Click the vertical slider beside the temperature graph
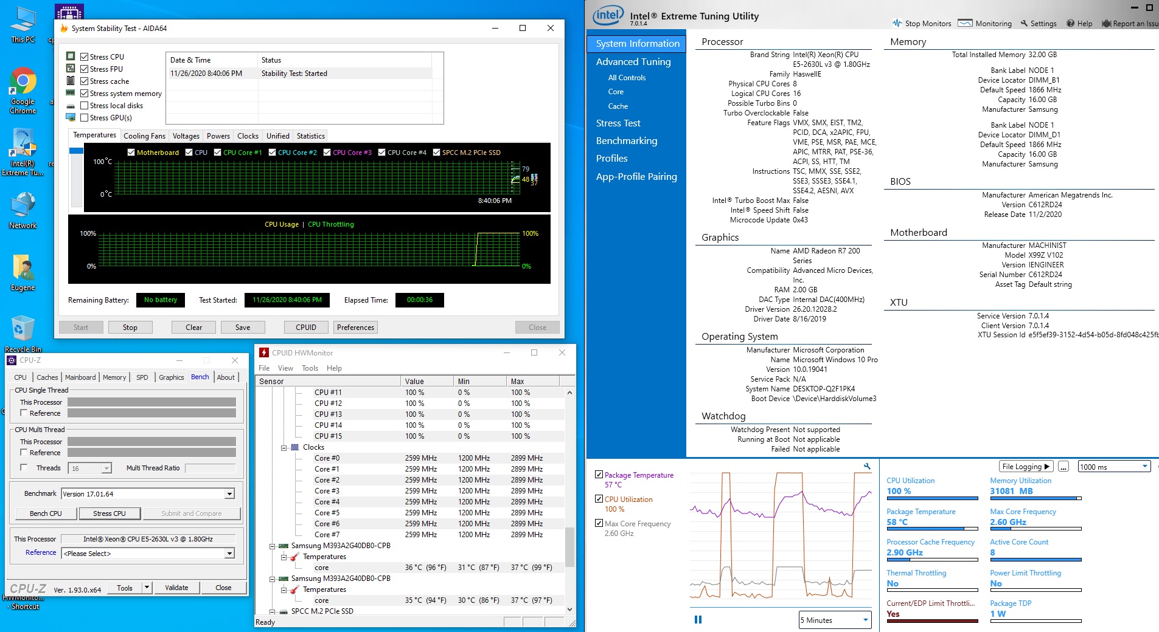The height and width of the screenshot is (632, 1159). pos(76,177)
